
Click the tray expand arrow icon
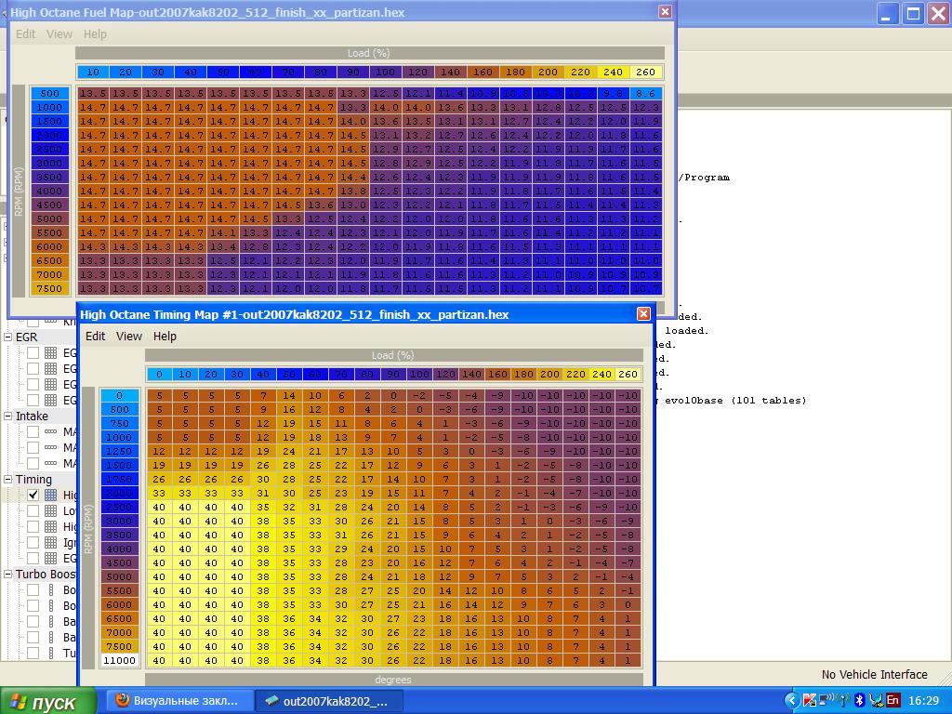click(791, 700)
